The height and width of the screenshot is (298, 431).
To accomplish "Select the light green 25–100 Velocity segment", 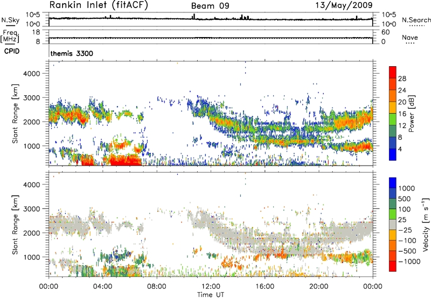I will [x=393, y=214].
